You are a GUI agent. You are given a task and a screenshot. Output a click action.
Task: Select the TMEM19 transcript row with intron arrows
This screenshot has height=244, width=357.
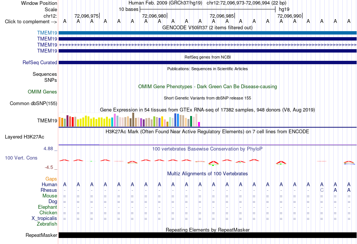pyautogui.click(x=207, y=45)
